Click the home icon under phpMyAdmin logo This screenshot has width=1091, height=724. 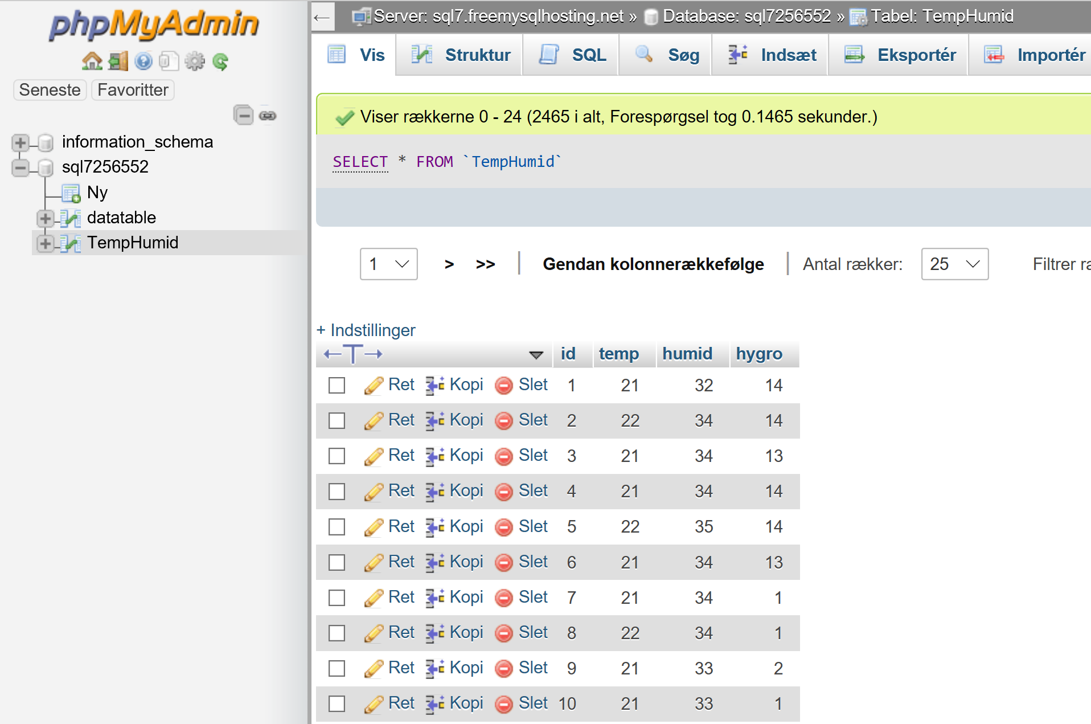92,61
